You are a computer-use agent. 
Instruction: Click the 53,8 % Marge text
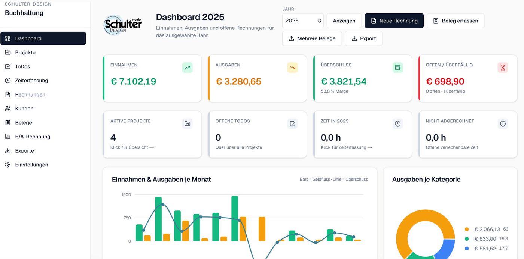click(x=334, y=91)
